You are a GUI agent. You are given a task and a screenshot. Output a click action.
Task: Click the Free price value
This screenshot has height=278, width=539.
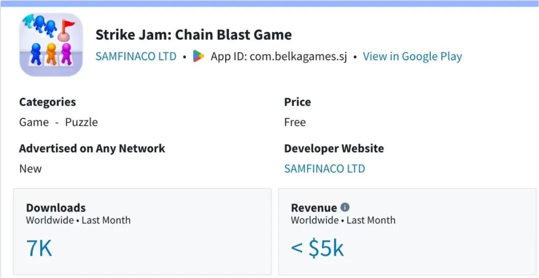(x=295, y=122)
